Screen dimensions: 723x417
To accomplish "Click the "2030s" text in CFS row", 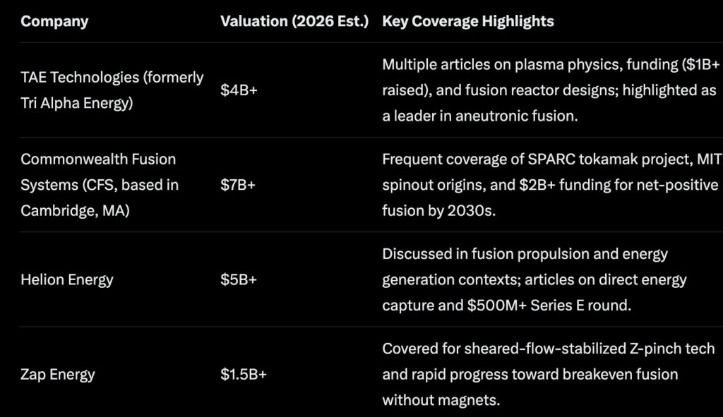I will point(472,211).
